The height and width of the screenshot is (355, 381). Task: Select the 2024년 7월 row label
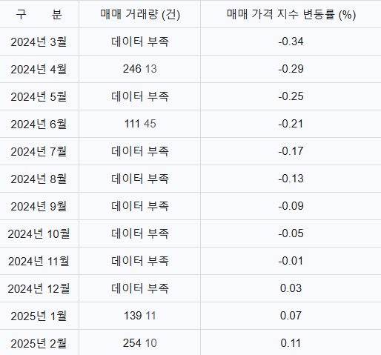click(39, 151)
